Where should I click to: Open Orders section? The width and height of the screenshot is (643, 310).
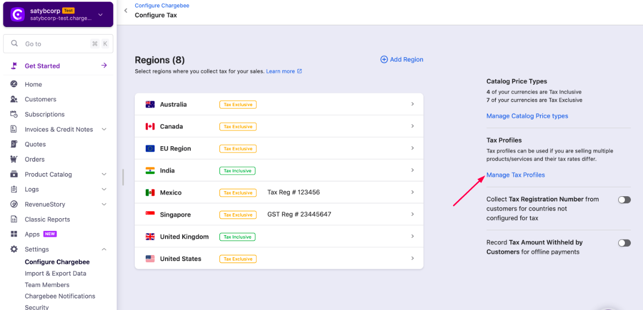[x=35, y=159]
